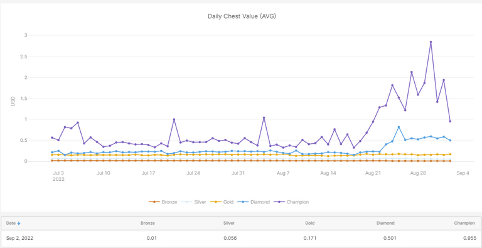Click the first Champion data point
Image resolution: width=482 pixels, height=248 pixels.
[x=52, y=137]
